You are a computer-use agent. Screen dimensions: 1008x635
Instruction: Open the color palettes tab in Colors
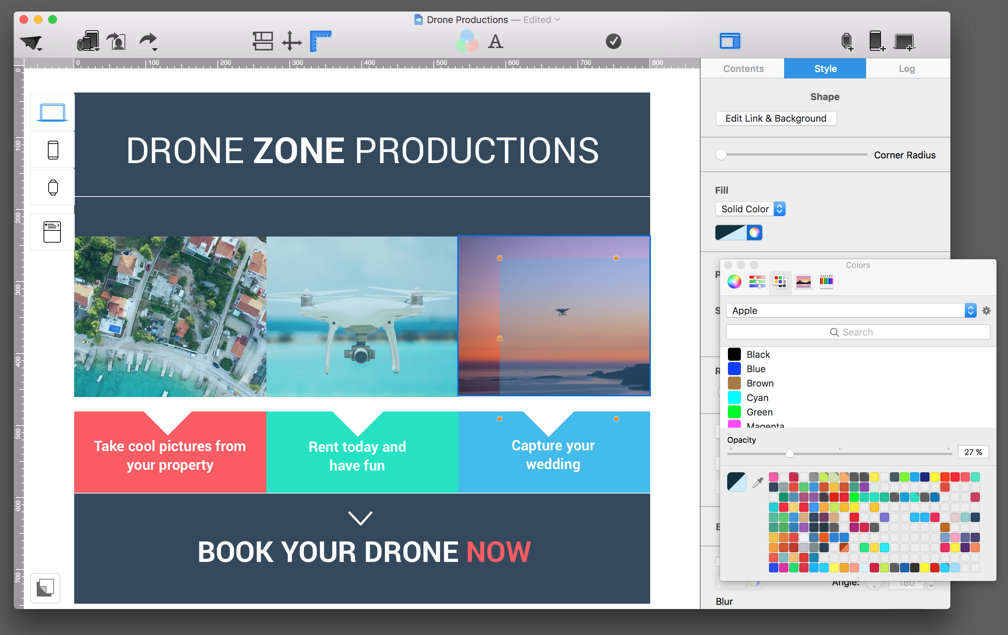coord(780,282)
